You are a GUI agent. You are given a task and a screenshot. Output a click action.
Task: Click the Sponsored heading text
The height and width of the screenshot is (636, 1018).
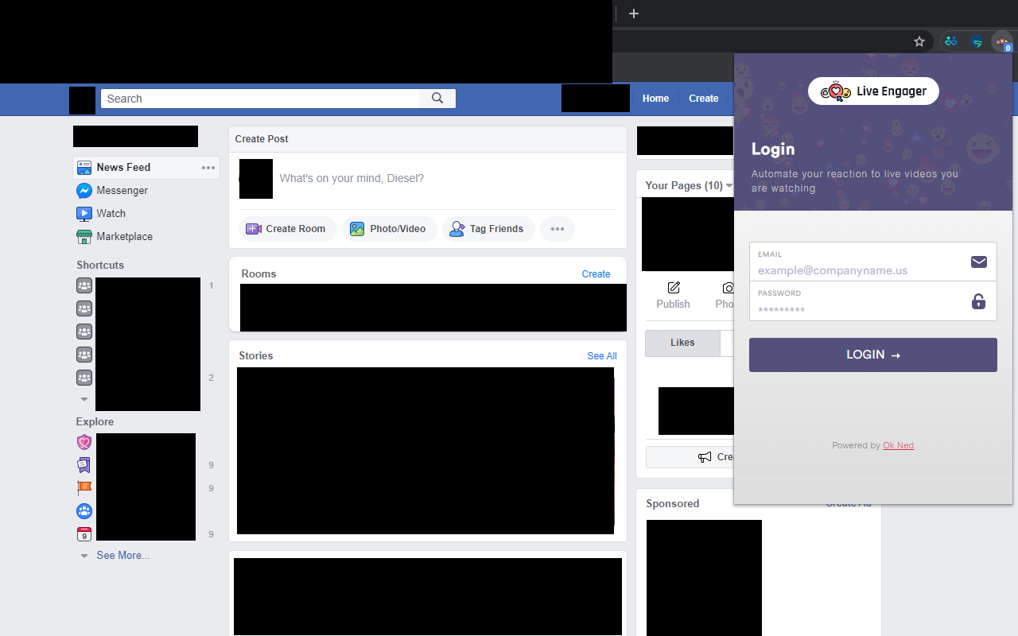673,504
